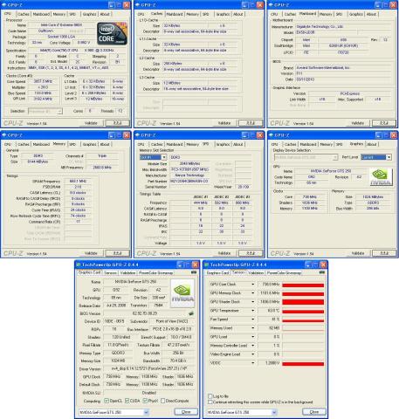Enable Log to file in GPU-Z Sensors
Viewport: 399px width, 419px height.
[x=210, y=396]
